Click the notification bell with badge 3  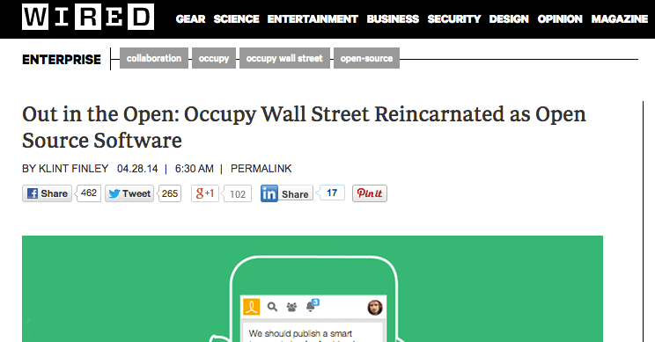312,306
